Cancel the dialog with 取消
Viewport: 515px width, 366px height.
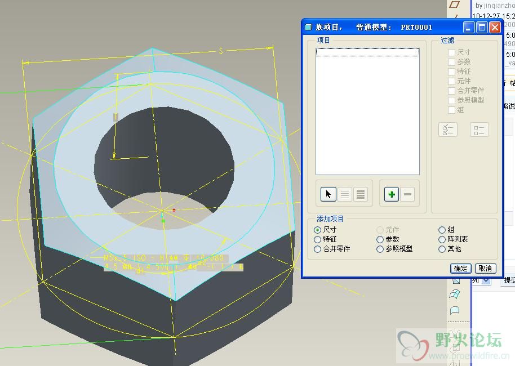(485, 269)
